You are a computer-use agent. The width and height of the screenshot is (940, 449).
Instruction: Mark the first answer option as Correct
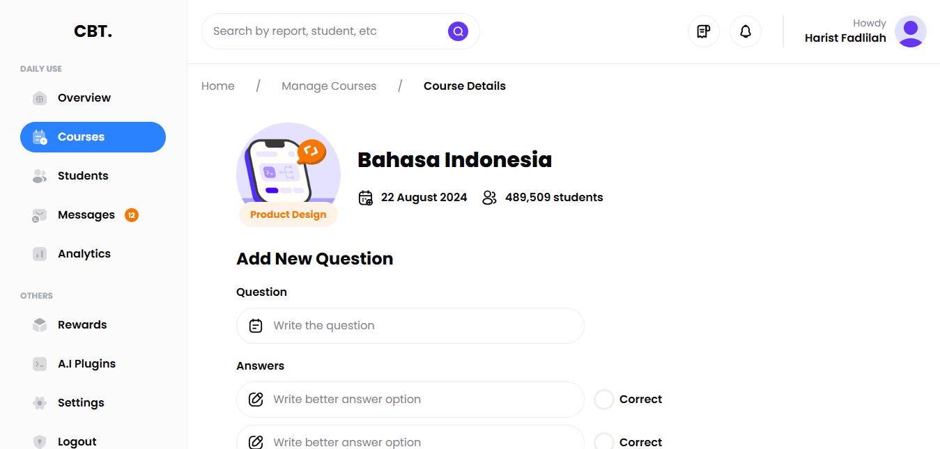tap(603, 400)
